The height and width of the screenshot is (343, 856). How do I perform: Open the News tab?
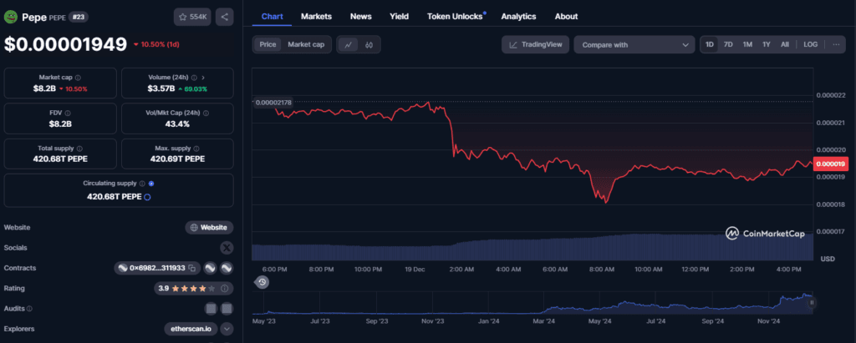coord(361,17)
